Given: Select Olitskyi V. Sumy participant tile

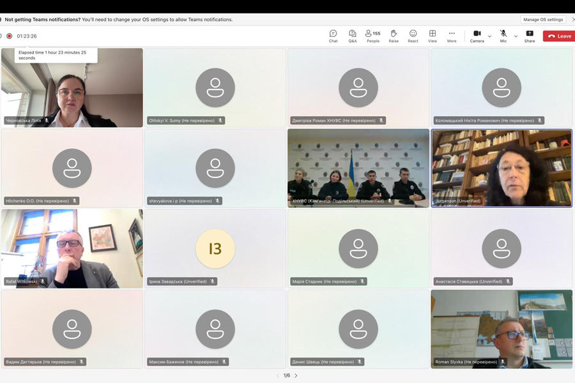Looking at the screenshot, I should click(215, 87).
